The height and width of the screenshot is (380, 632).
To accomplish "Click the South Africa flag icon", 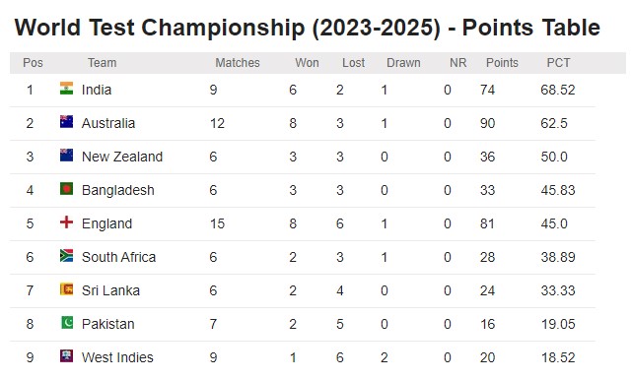I will (x=66, y=255).
